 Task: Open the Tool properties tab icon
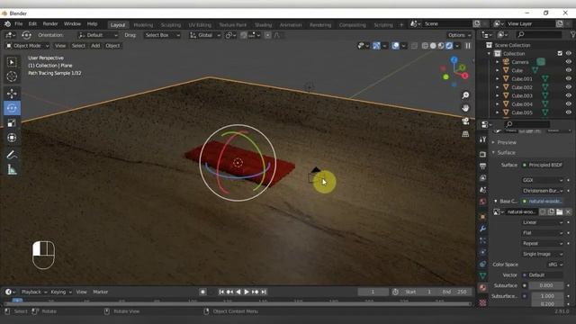482,139
